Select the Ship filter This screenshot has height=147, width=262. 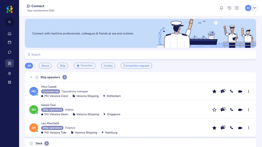(x=63, y=66)
